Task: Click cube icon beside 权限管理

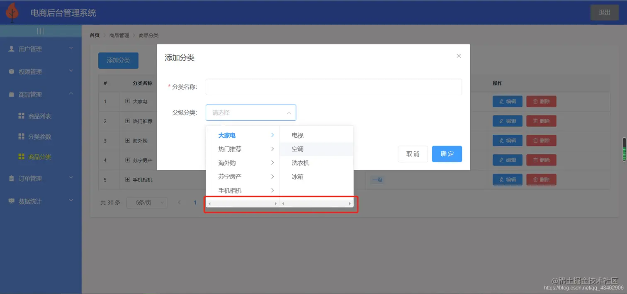Action: 12,72
